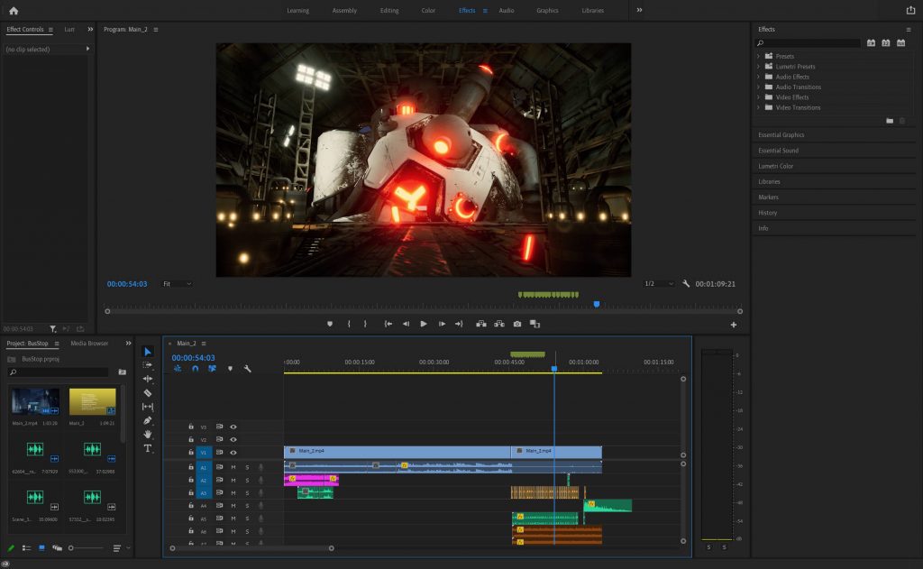This screenshot has width=923, height=569.
Task: Select the Selection tool arrow
Action: pos(148,352)
